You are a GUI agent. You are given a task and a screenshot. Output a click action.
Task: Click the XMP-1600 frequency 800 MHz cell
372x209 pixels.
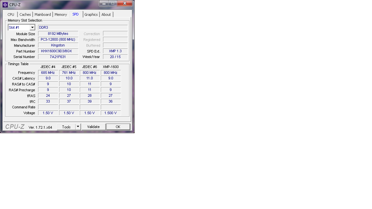pos(110,73)
